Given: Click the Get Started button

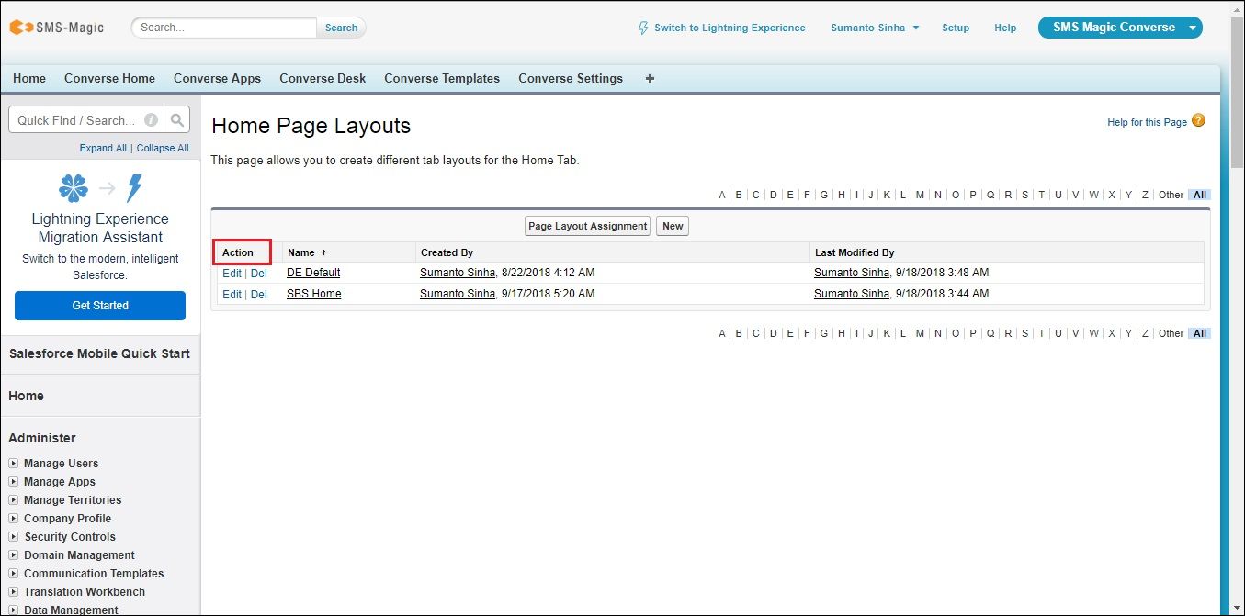Looking at the screenshot, I should tap(100, 306).
